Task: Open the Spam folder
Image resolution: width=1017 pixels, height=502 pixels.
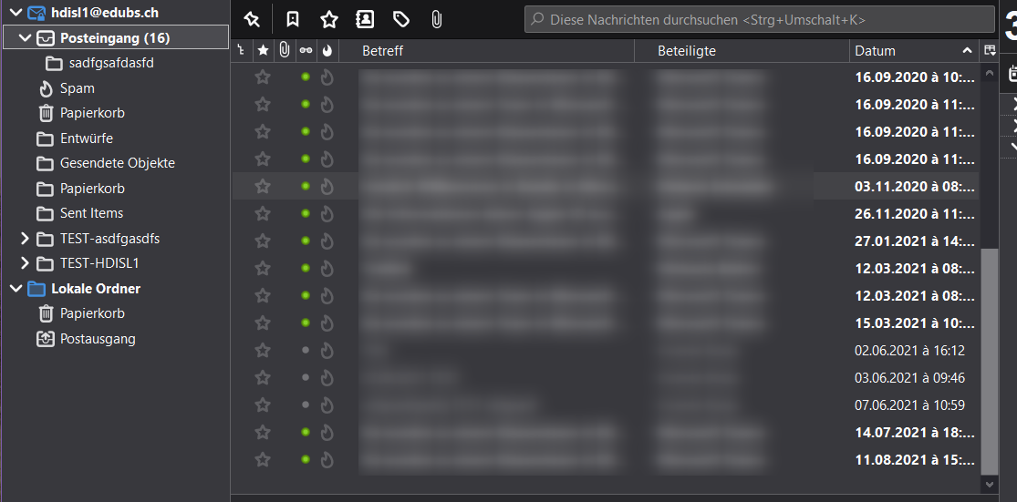Action: 77,88
